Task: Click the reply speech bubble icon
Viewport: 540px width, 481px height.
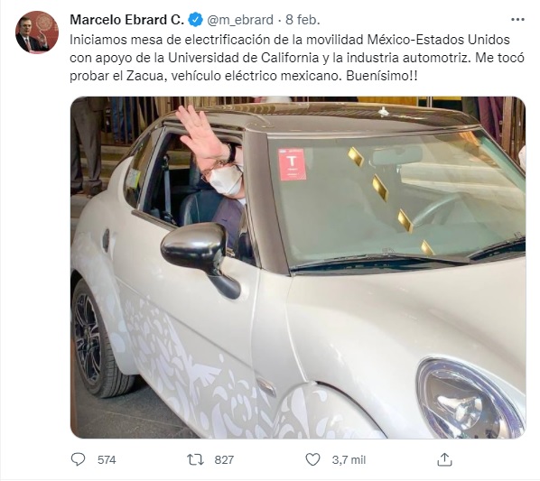Action: point(78,459)
